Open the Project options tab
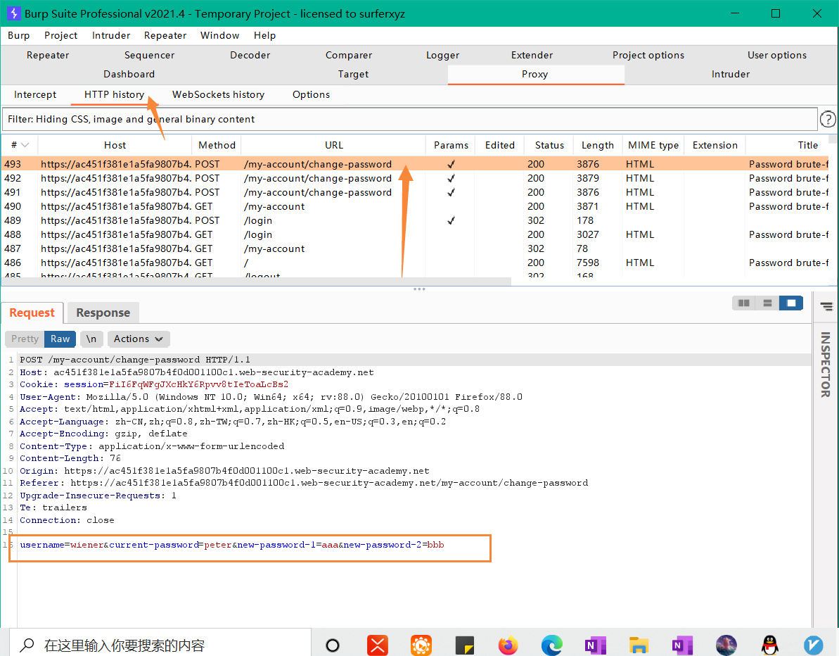839x656 pixels. pyautogui.click(x=648, y=55)
